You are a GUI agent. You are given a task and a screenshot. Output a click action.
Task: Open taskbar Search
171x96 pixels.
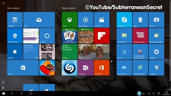22,93
